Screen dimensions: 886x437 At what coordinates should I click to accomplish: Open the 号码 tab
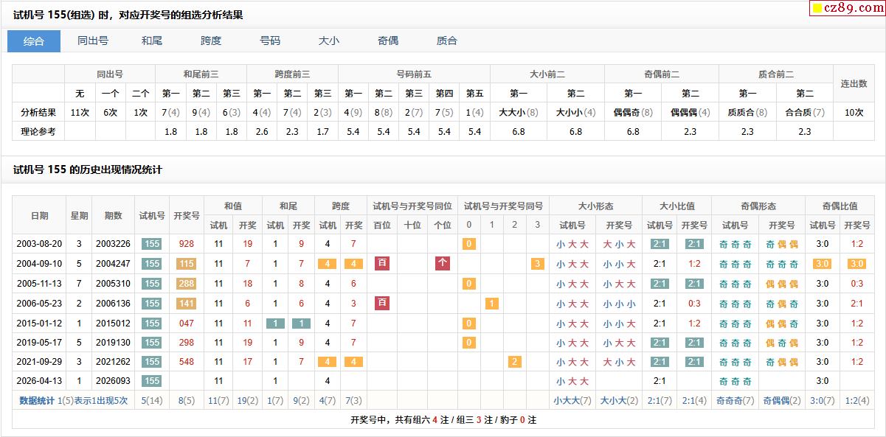pos(270,41)
